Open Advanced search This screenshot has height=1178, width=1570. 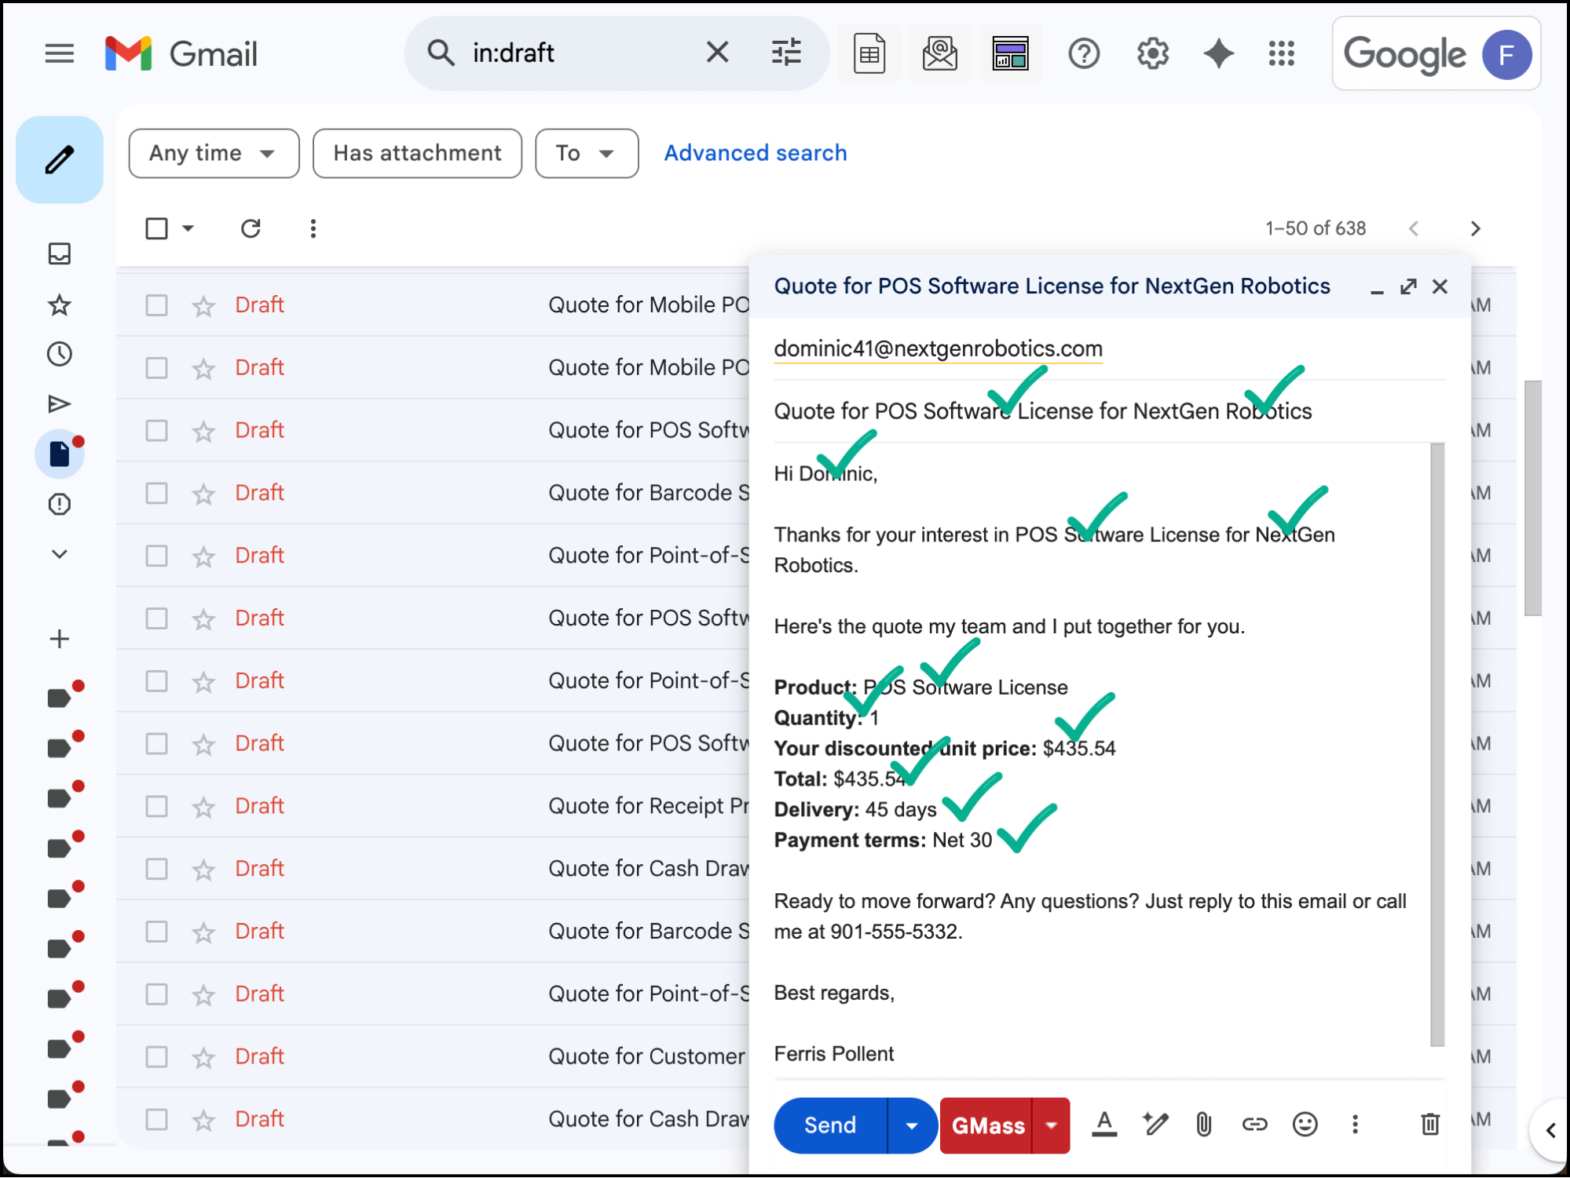754,152
